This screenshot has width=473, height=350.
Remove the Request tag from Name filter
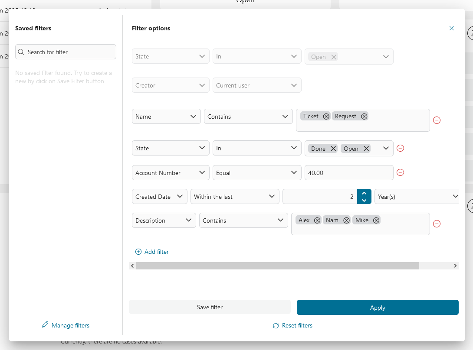pos(364,116)
